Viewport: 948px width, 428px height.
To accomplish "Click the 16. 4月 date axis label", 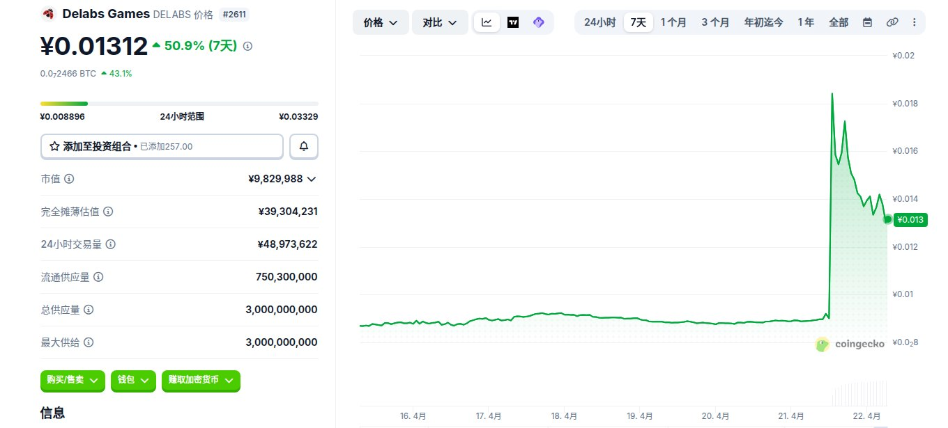I will pos(413,416).
